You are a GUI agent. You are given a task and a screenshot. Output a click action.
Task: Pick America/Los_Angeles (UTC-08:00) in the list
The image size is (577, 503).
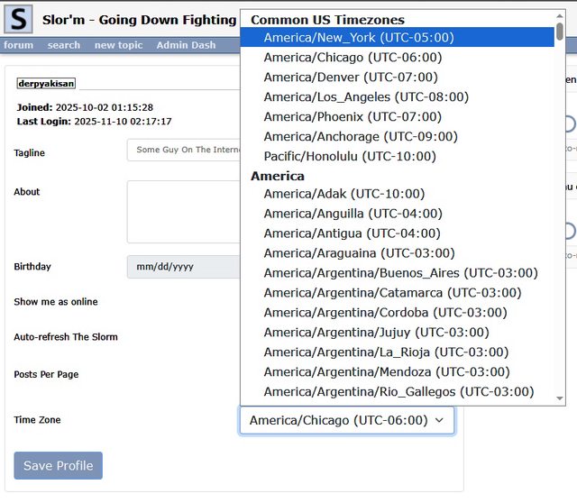click(x=366, y=96)
